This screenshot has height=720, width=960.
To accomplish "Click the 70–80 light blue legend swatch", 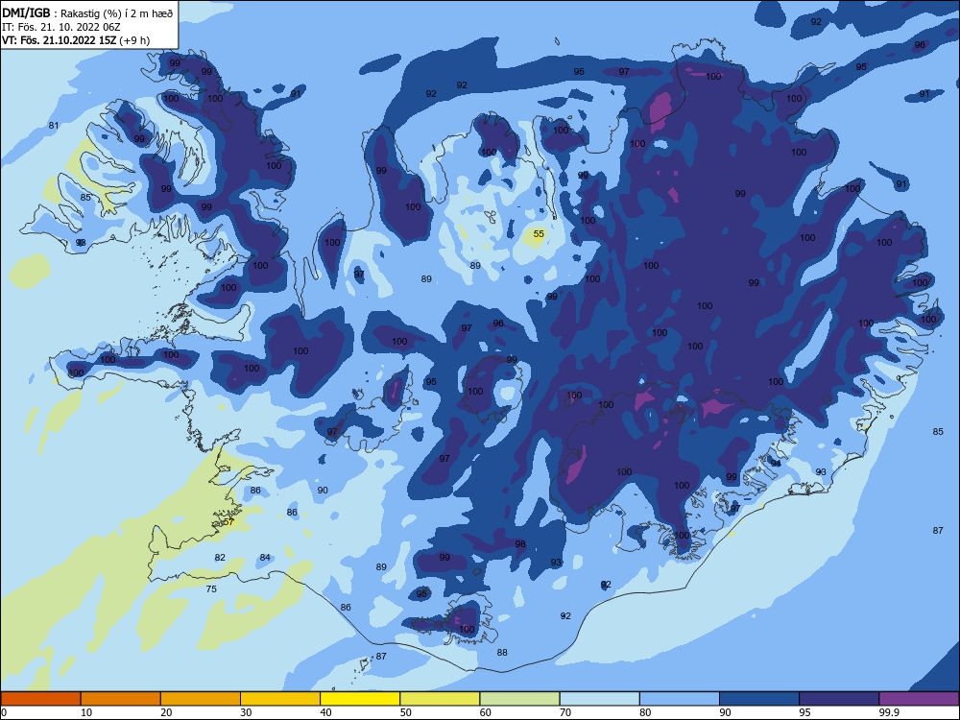I will (x=599, y=699).
